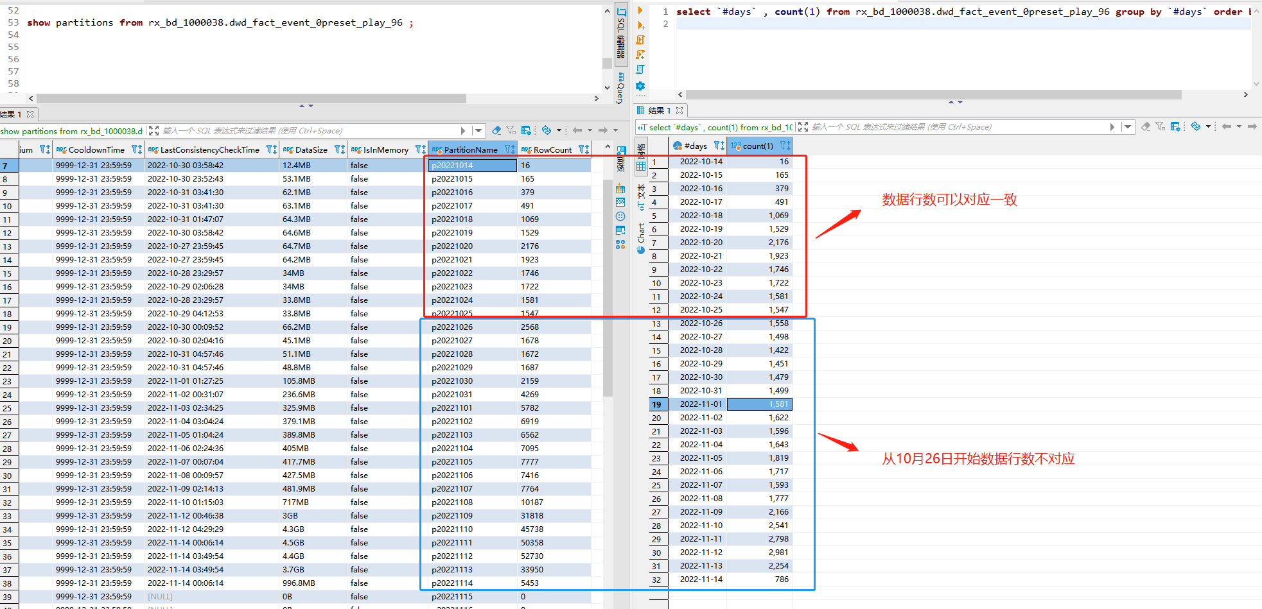The image size is (1262, 609).
Task: Maximize right SQL filter text box
Action: coord(803,127)
